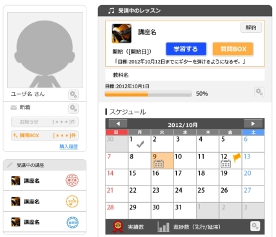Click the red stamp on first course
This screenshot has height=237, width=276.
[72, 180]
